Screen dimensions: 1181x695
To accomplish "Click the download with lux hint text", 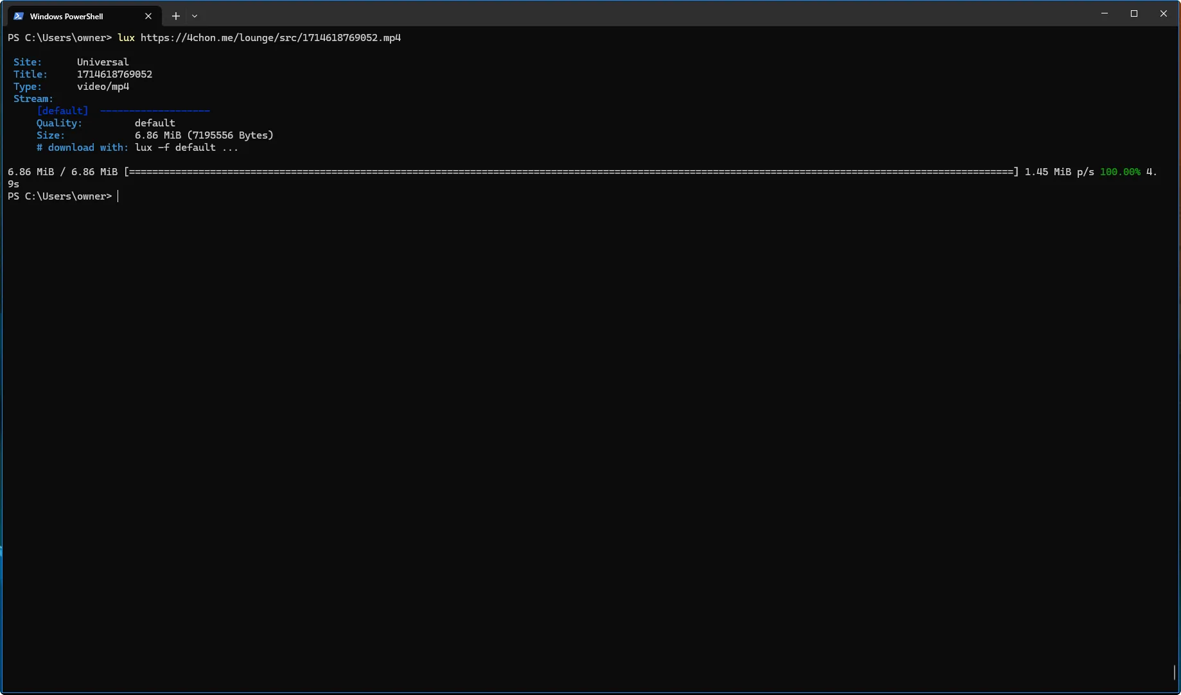I will (137, 147).
